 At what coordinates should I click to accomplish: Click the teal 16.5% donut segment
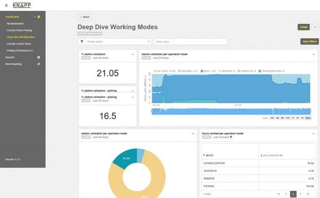tap(126, 158)
